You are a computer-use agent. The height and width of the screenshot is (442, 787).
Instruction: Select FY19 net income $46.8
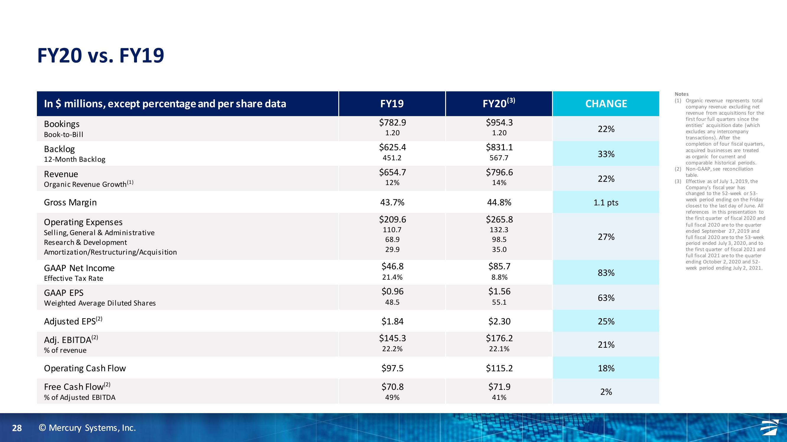pos(393,266)
